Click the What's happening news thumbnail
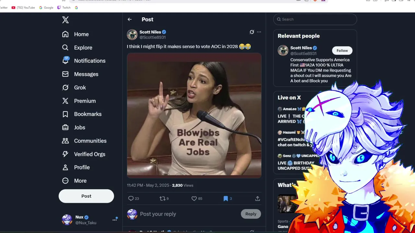 coord(287,204)
